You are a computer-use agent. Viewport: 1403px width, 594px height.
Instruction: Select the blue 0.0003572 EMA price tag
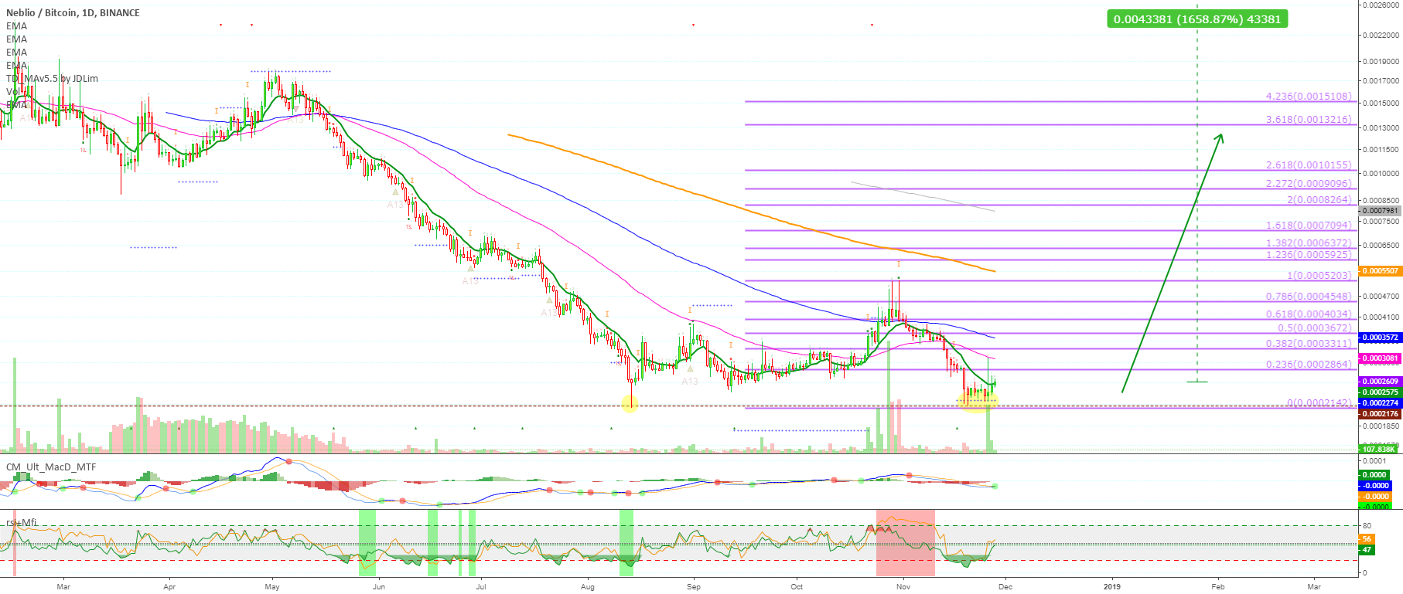[x=1380, y=338]
